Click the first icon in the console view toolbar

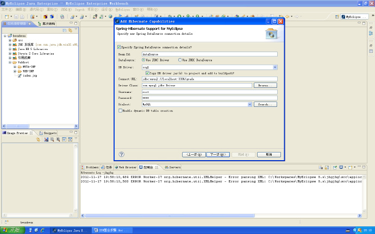pyautogui.click(x=321, y=167)
